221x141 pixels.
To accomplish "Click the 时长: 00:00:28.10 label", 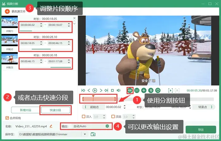I will (x=45, y=37).
